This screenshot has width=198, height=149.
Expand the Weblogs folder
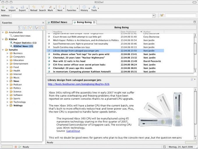point(8,106)
